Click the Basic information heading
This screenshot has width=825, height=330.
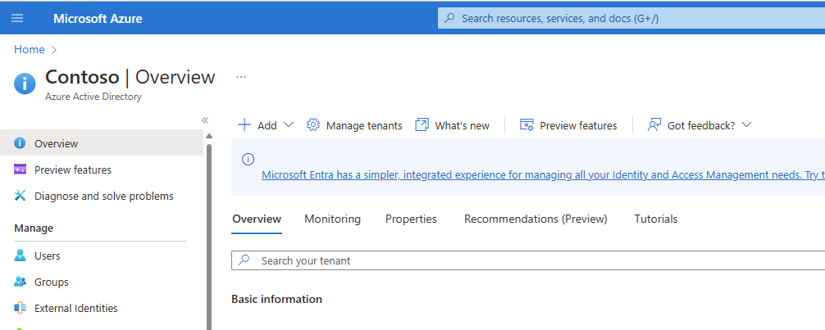(x=276, y=299)
